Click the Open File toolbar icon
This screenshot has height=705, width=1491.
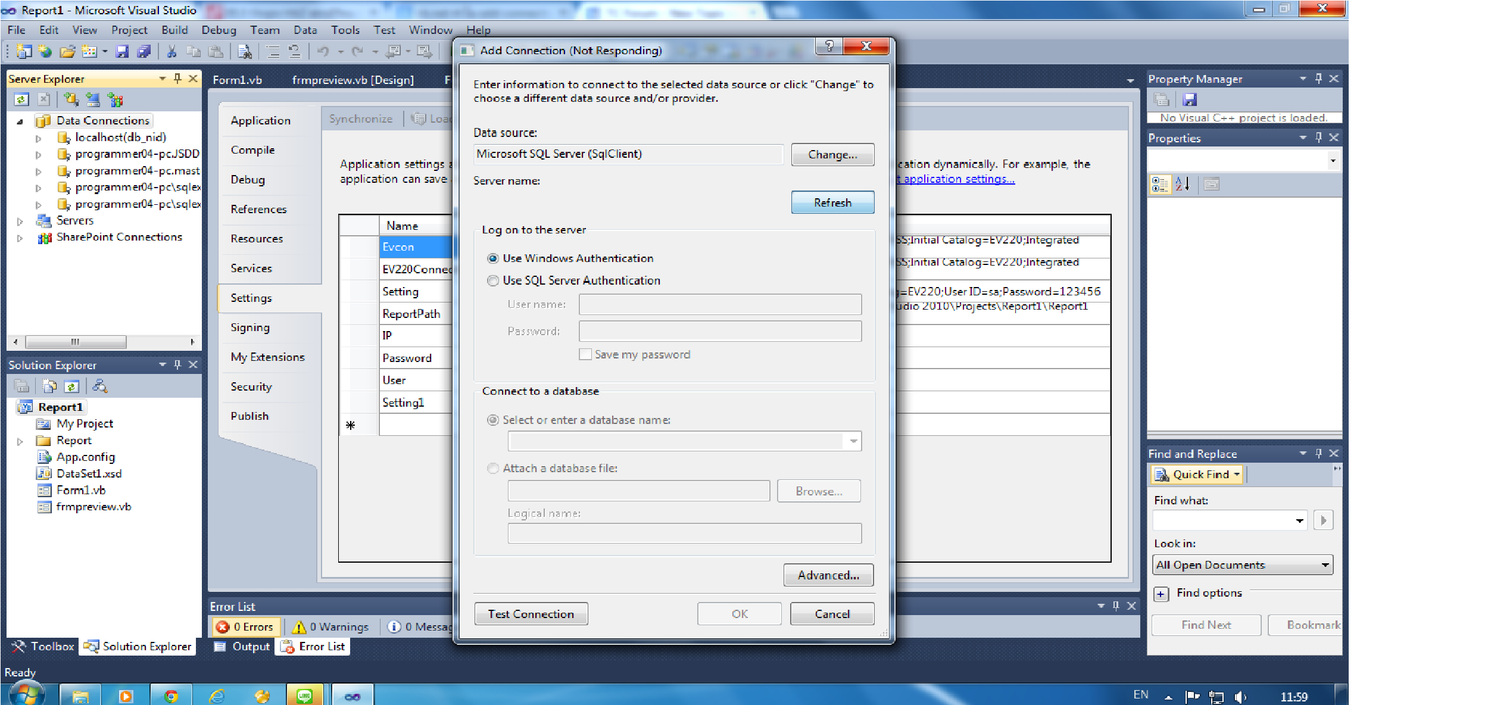[67, 52]
